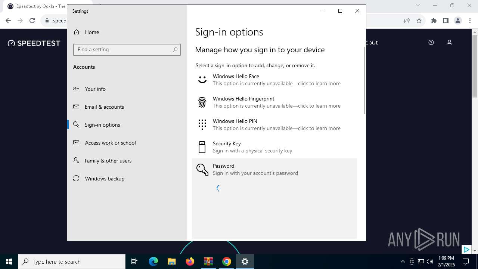Toggle Chrome side panel
Screen dimensions: 478x269
click(446, 21)
